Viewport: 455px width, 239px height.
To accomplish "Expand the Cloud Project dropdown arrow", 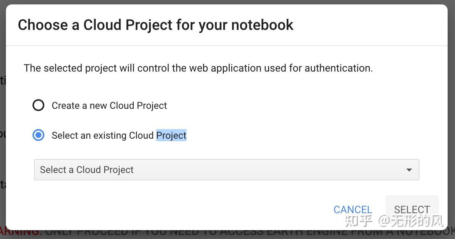I will click(x=409, y=170).
